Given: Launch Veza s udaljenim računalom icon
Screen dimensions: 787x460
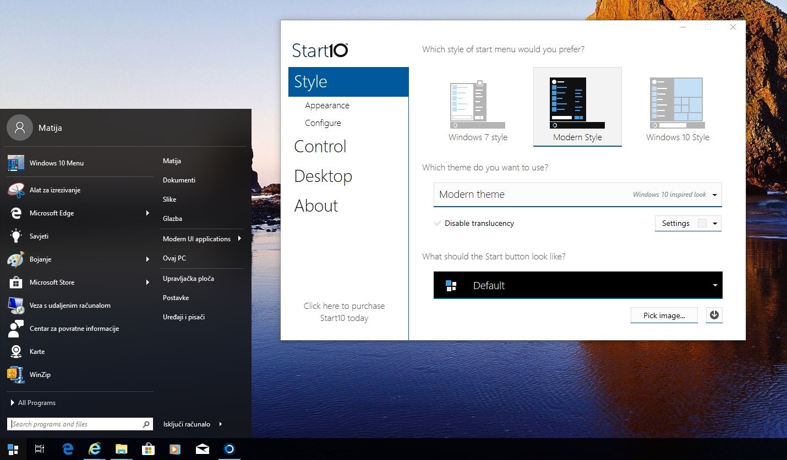Looking at the screenshot, I should 16,306.
